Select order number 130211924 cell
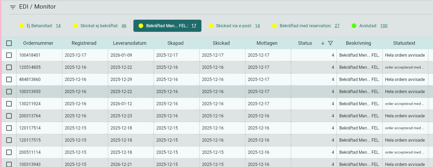 pos(39,104)
